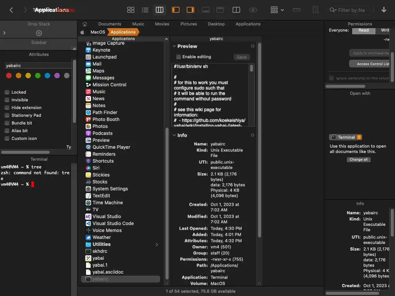The image size is (395, 296).
Task: Click Apply to enclosed items button
Action: tap(369, 53)
